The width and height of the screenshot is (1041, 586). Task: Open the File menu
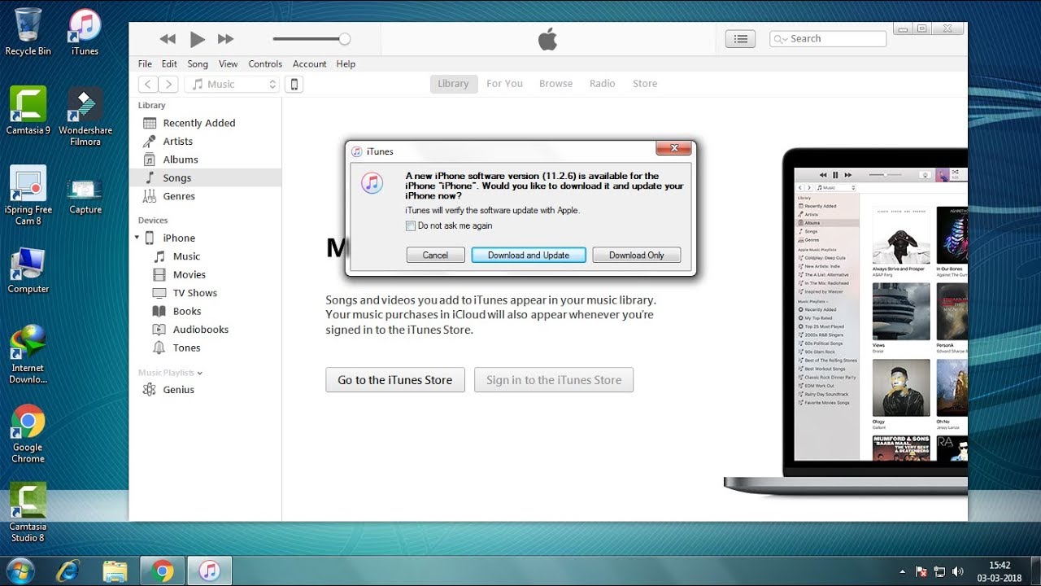[145, 63]
